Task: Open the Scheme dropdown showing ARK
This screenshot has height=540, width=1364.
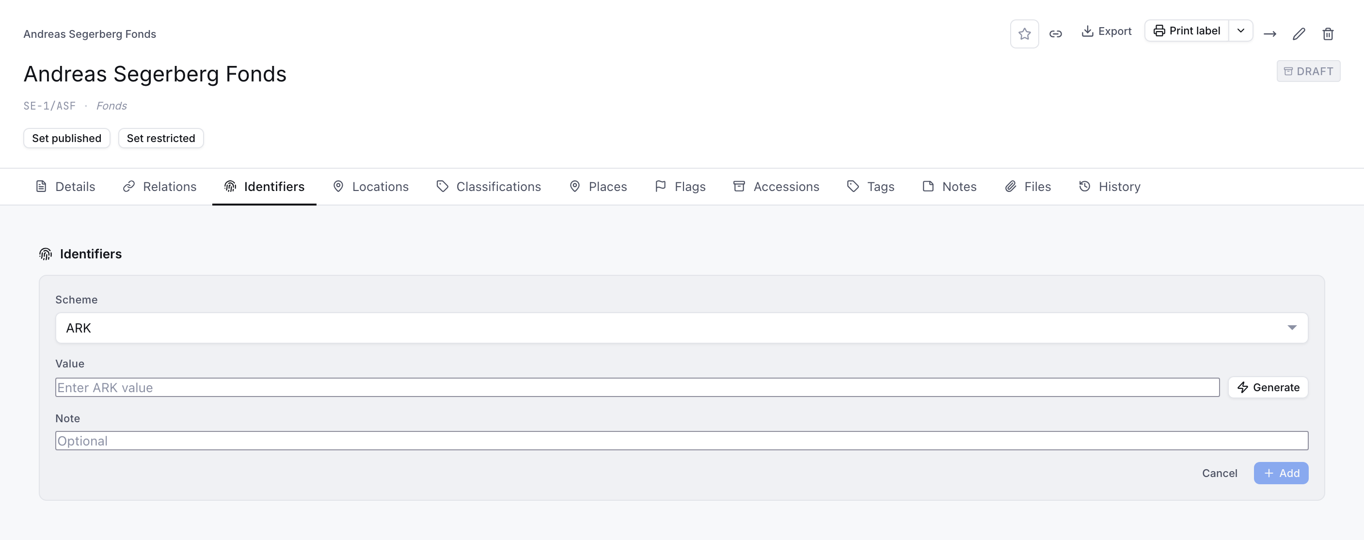Action: (682, 328)
